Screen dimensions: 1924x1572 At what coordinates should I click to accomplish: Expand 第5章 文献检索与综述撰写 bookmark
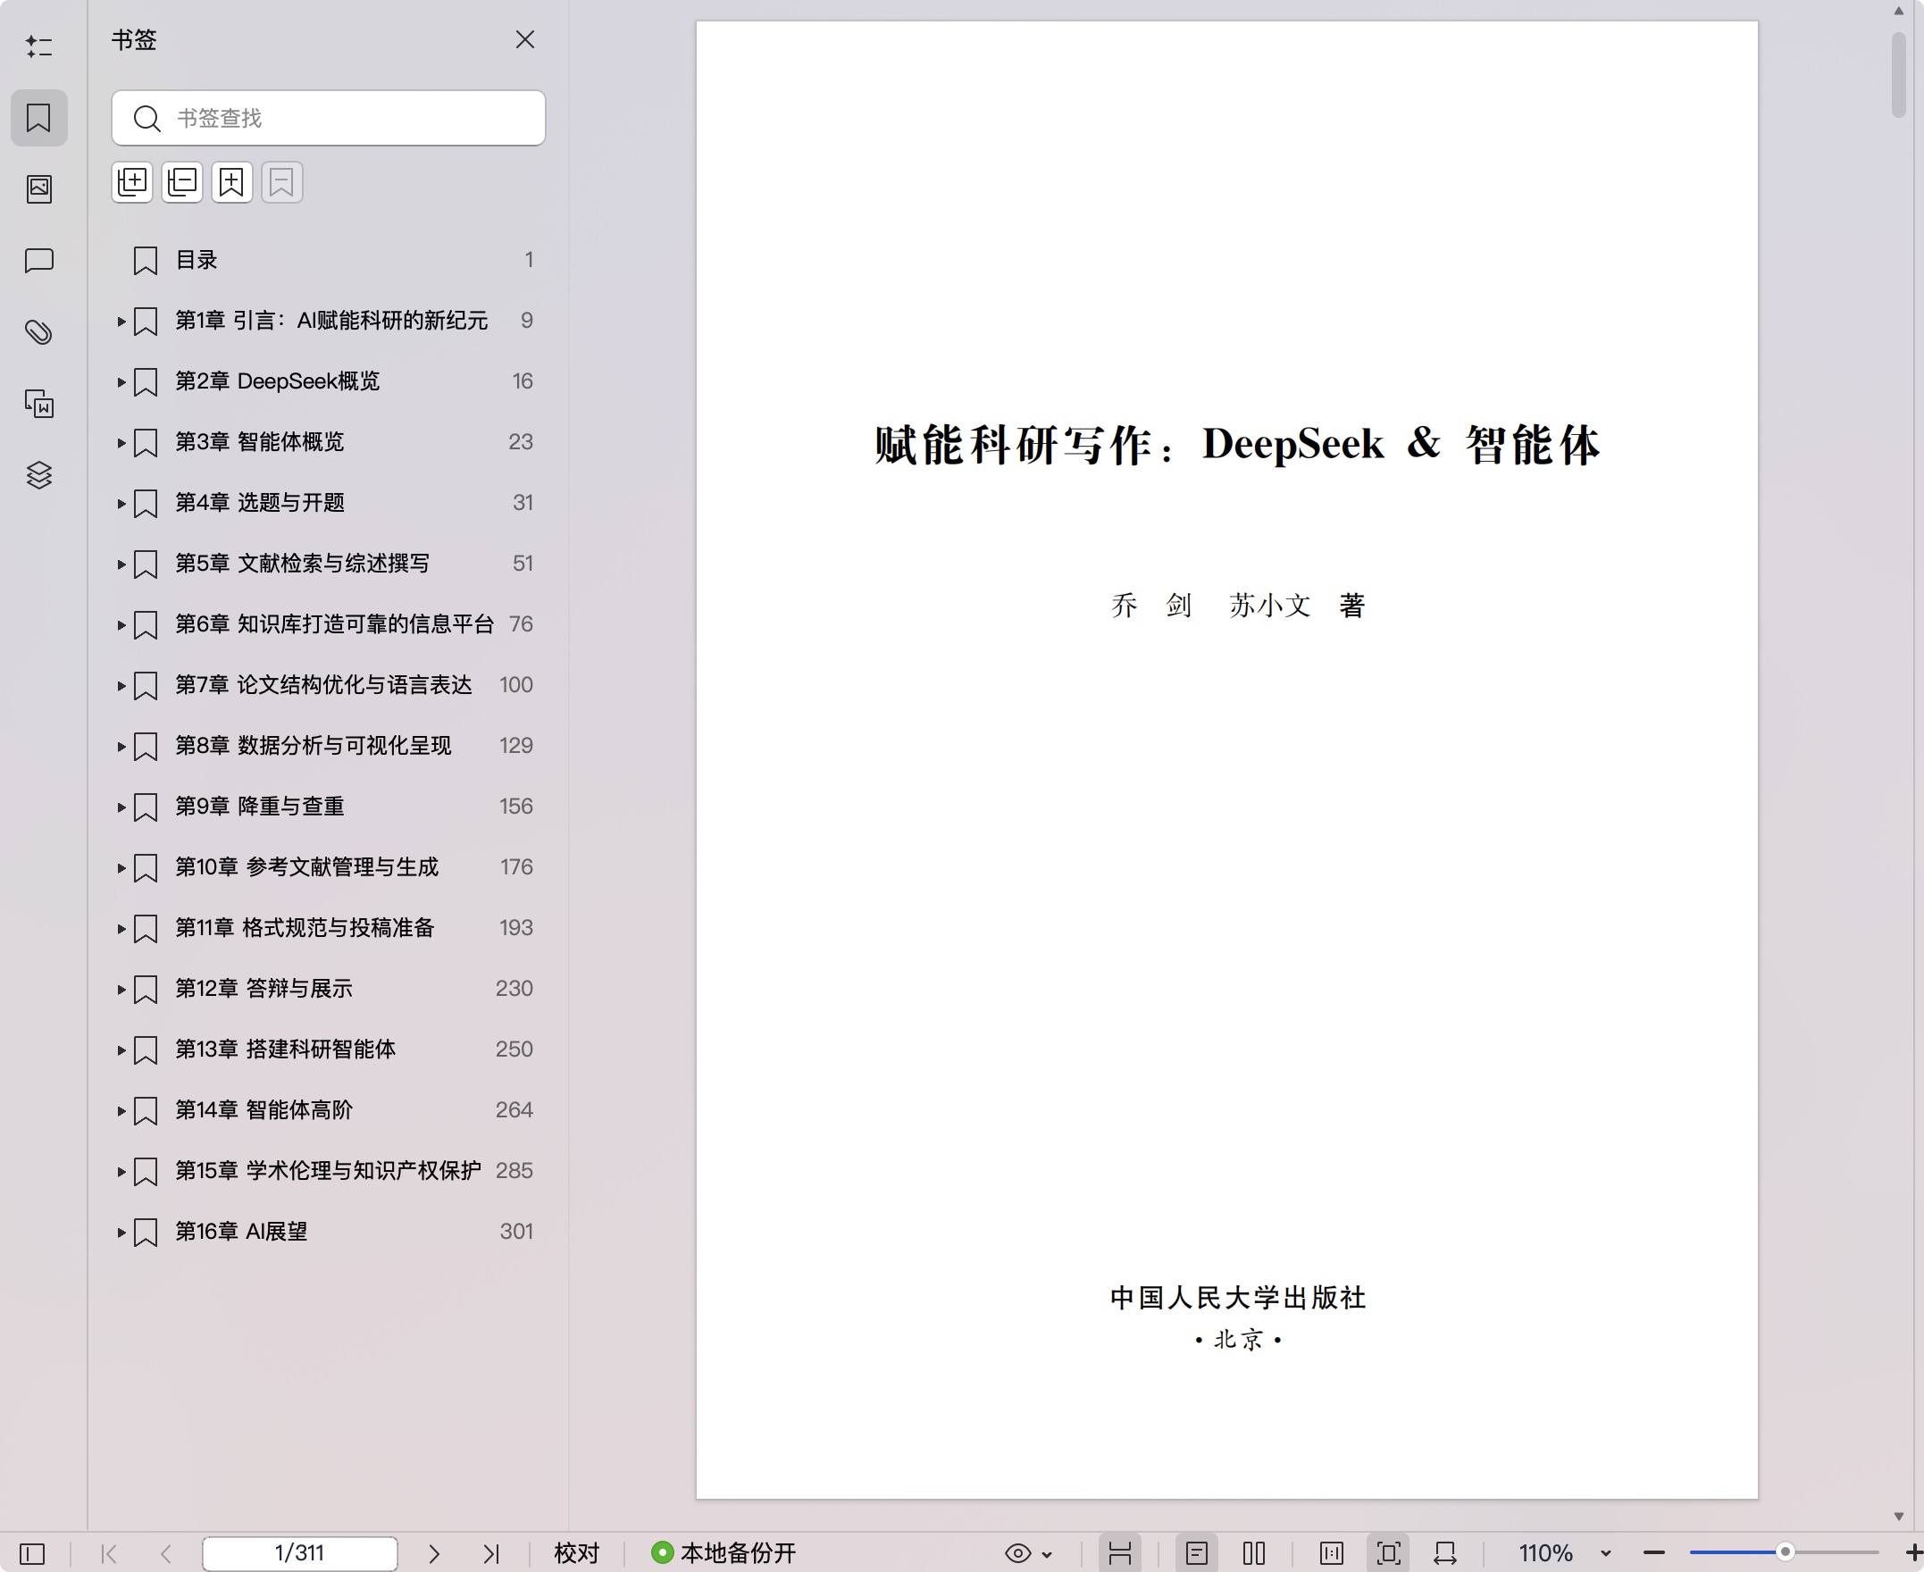121,564
